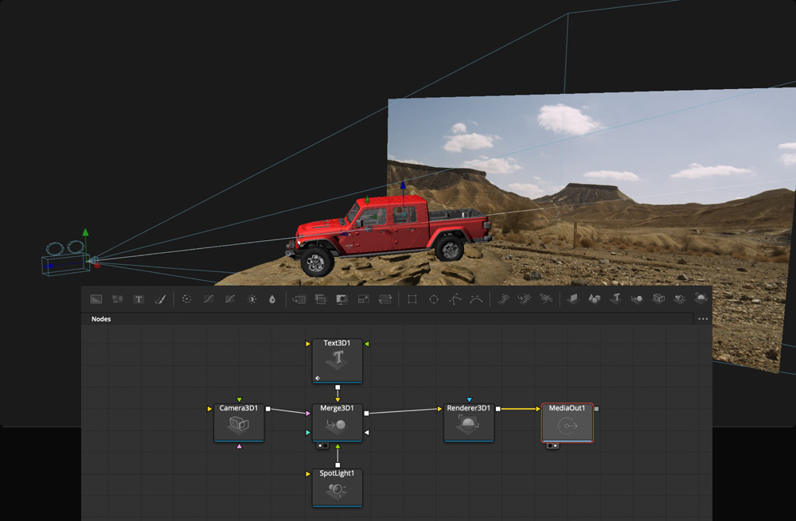Open the Nodes panel options menu
The width and height of the screenshot is (796, 521).
(702, 319)
